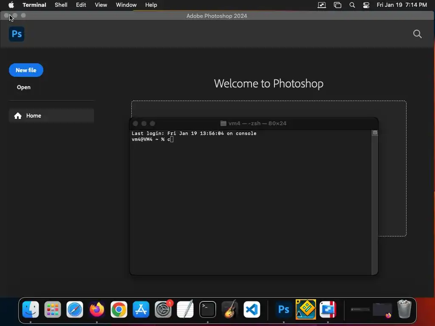Click the house icon beside Home
The image size is (435, 326).
click(x=18, y=115)
